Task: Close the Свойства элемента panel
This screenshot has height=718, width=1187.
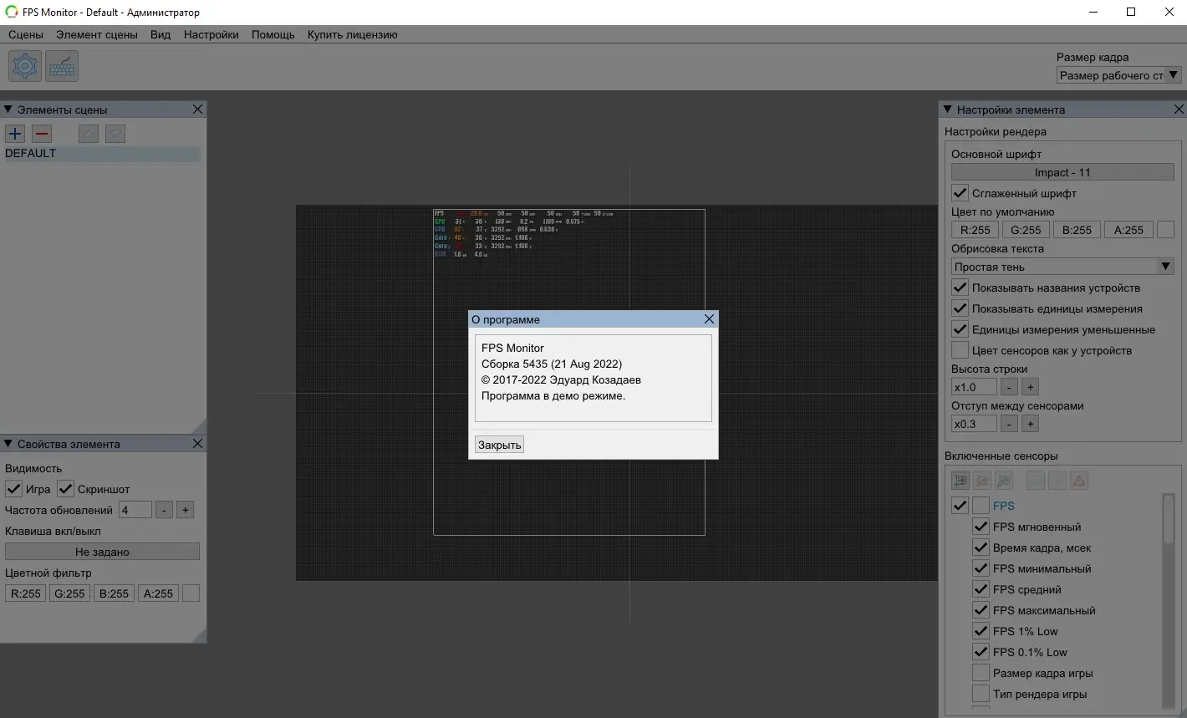Action: 197,444
